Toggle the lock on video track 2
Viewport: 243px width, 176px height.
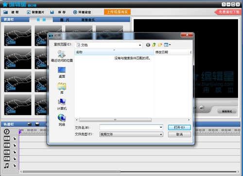15,145
